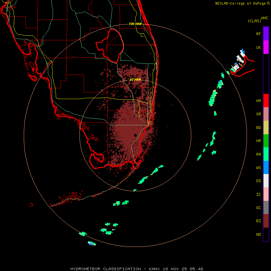Click the mint green RA legend swatch

[266, 154]
